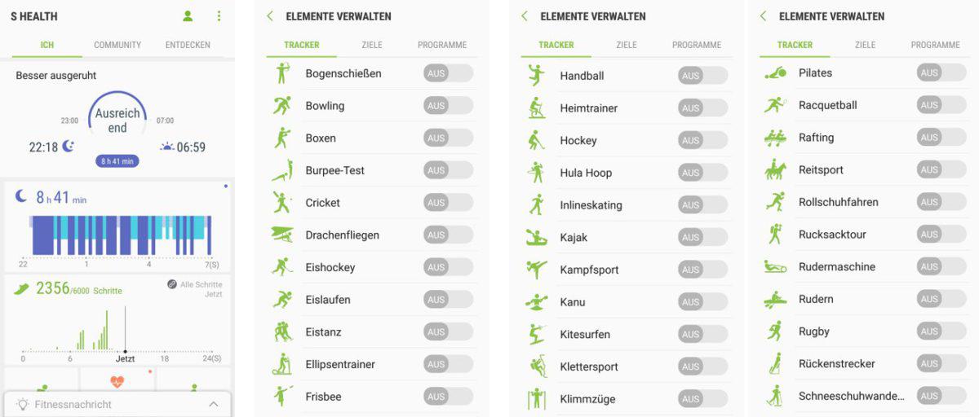This screenshot has height=417, width=979.
Task: Click the Drachenfliegen hang glider icon
Action: 282,235
